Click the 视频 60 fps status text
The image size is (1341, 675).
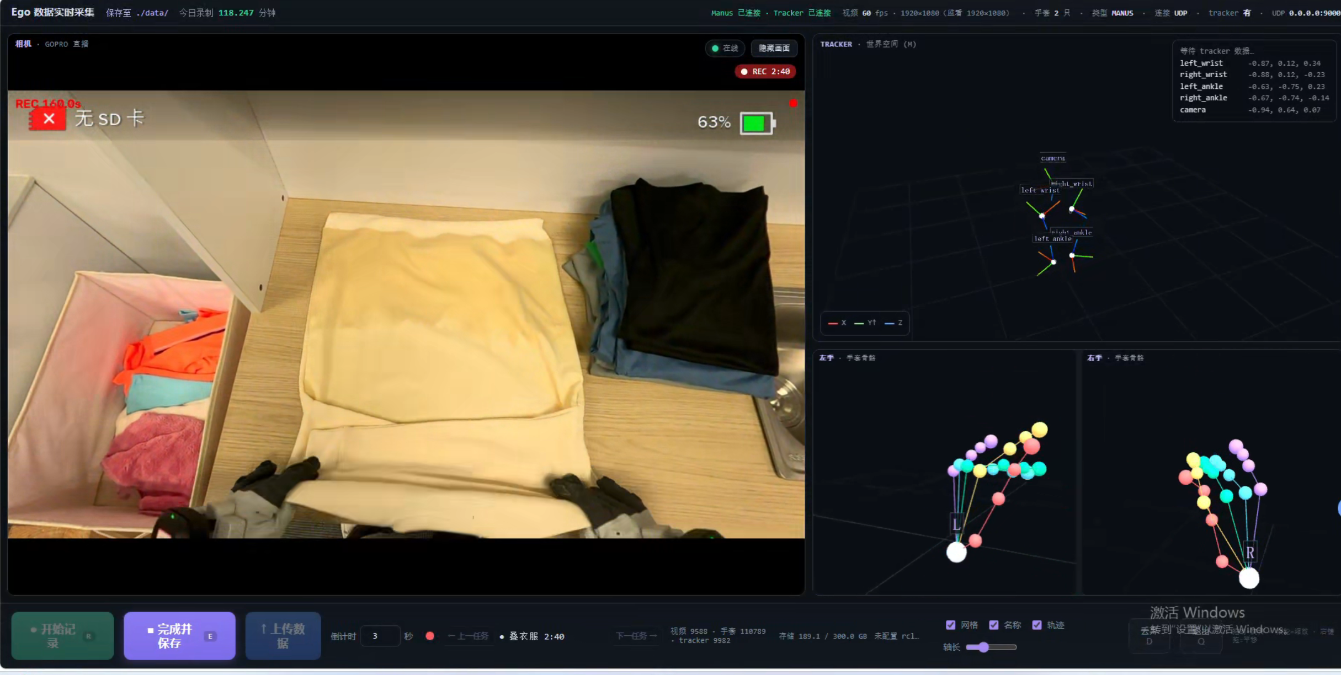pos(865,13)
